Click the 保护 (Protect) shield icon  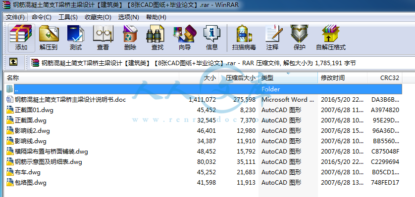pos(299,34)
